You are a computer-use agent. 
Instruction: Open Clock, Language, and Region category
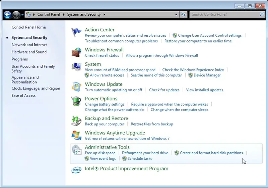pos(36,88)
